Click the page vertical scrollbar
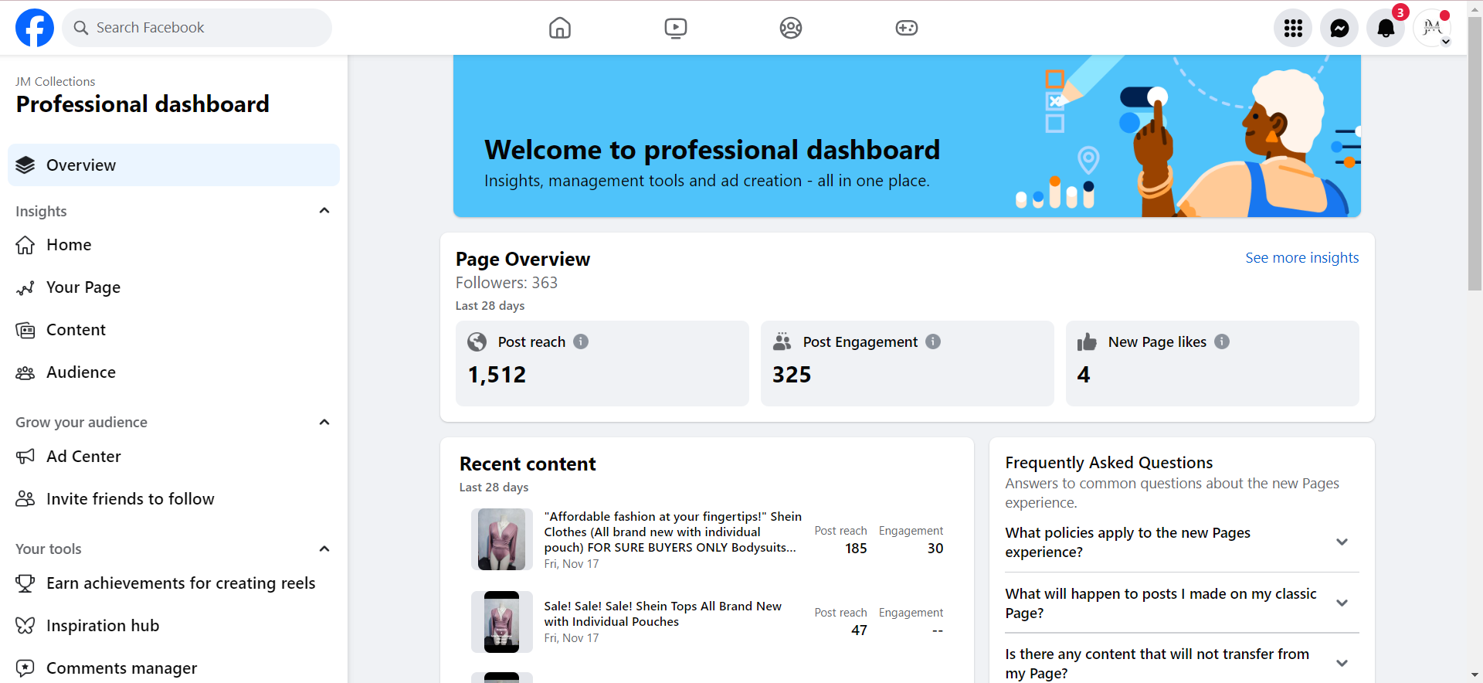 click(1475, 155)
